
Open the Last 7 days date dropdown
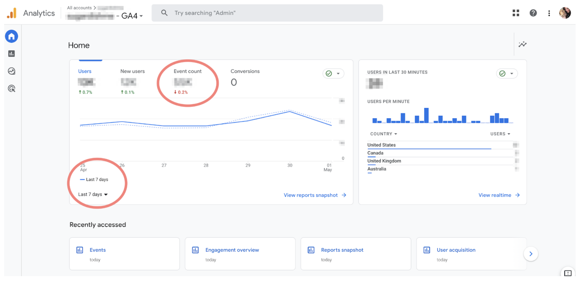(93, 194)
